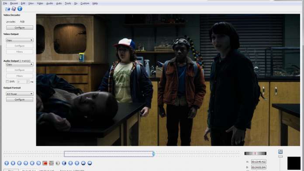Jump to the previous keyframe
304x171 pixels.
tap(32, 163)
